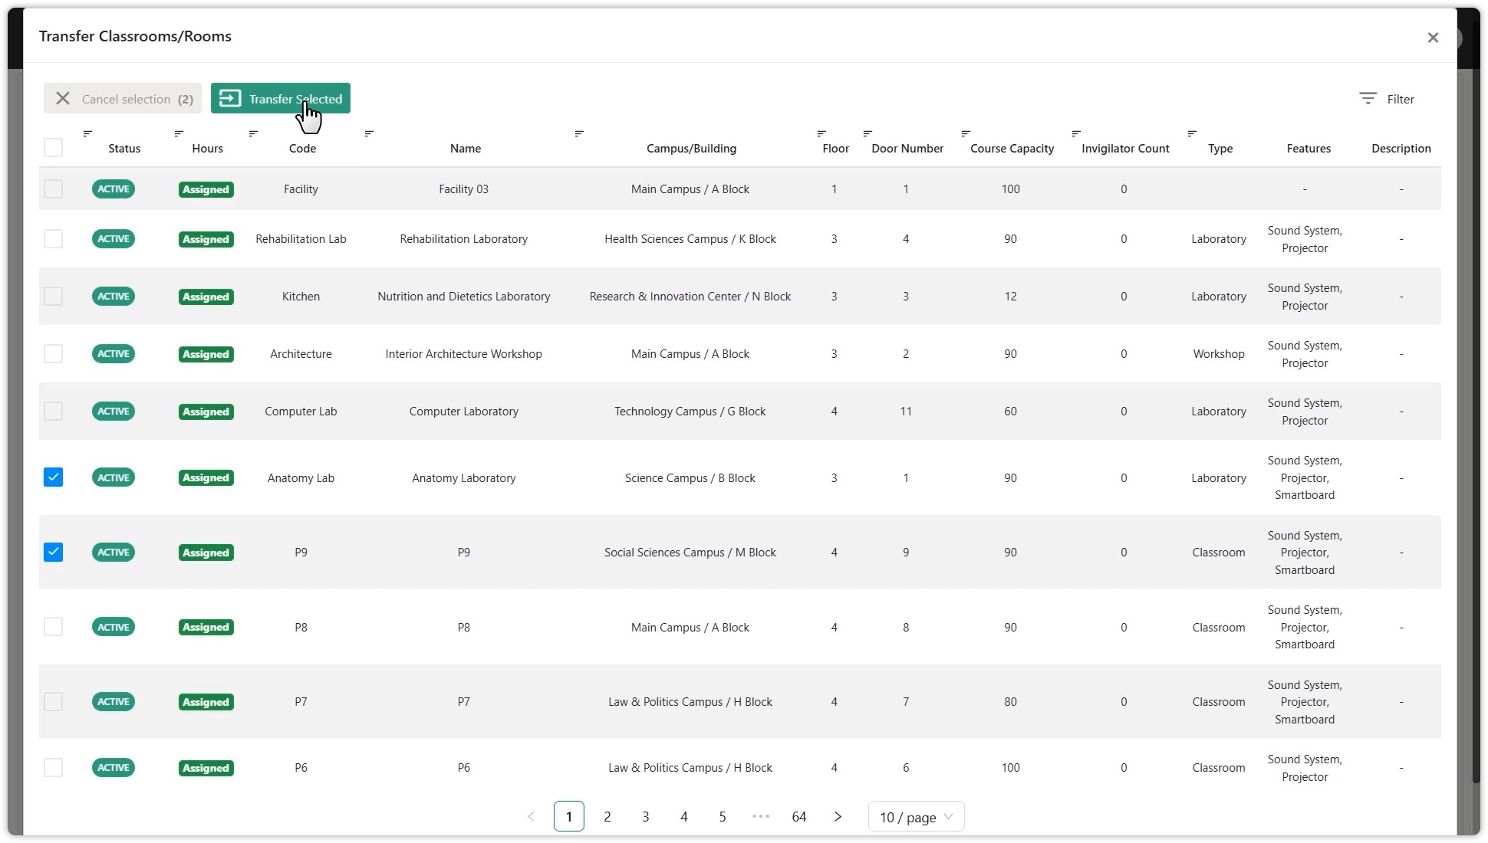Click Cancel selection (2) button
Viewport: 1488px width, 843px height.
pos(123,99)
